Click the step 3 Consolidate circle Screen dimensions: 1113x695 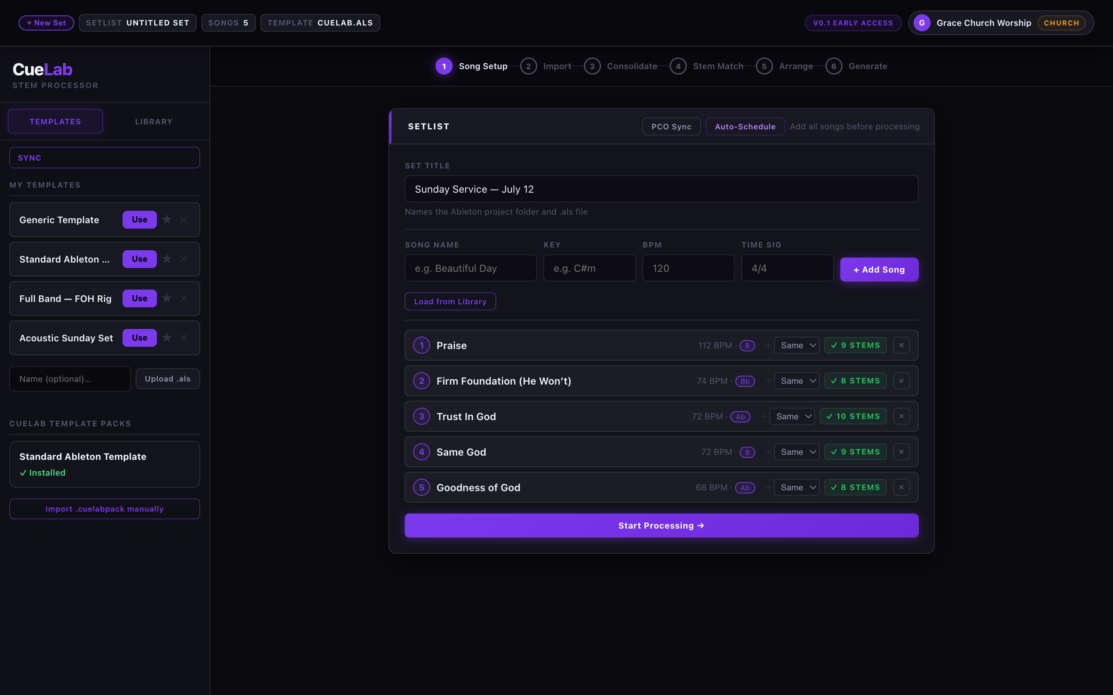click(592, 66)
